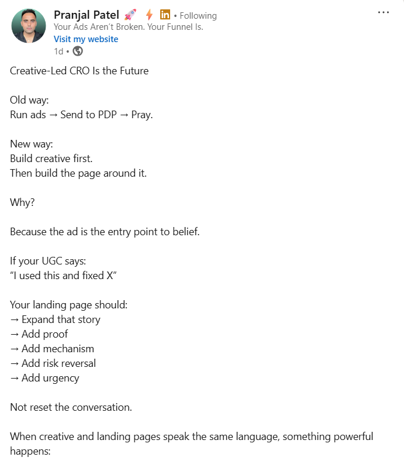The image size is (404, 464).
Task: Click the "Your Funnel Is" profile tagline
Action: [128, 27]
